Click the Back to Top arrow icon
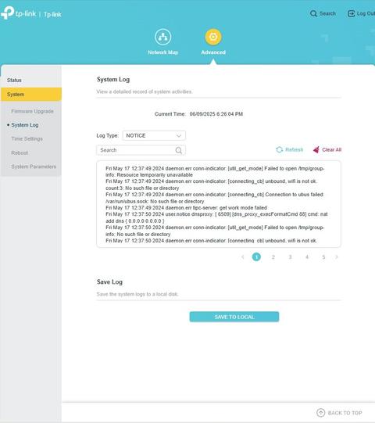 pyautogui.click(x=320, y=413)
